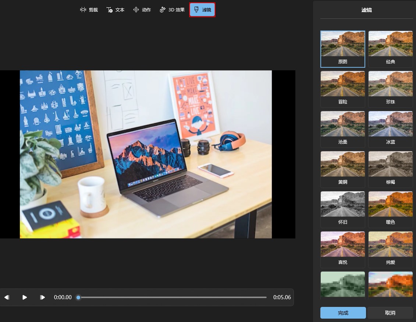The width and height of the screenshot is (416, 322).
Task: Open the 动作 (motion) tool
Action: coord(142,10)
